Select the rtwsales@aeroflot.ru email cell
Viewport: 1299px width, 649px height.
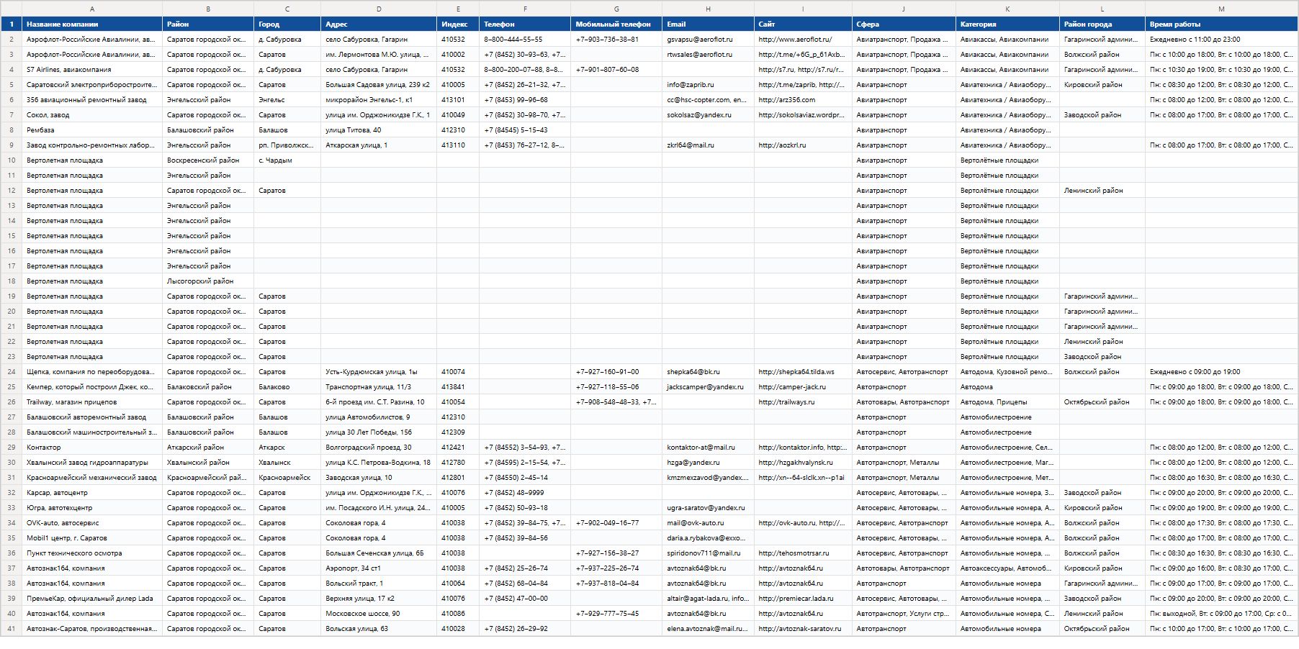click(708, 55)
